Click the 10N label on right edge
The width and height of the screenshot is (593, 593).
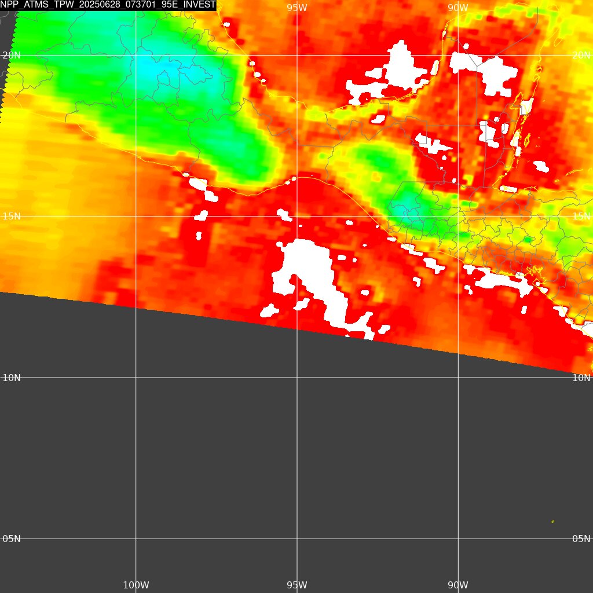(x=581, y=378)
